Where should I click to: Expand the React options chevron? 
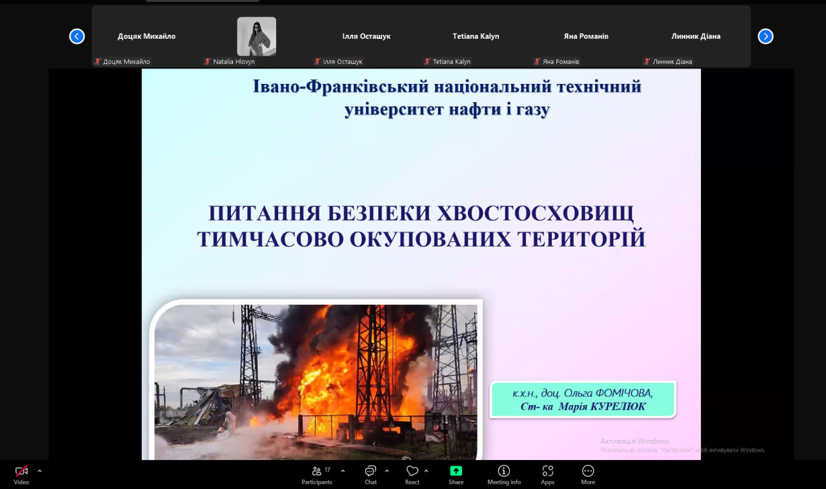427,471
